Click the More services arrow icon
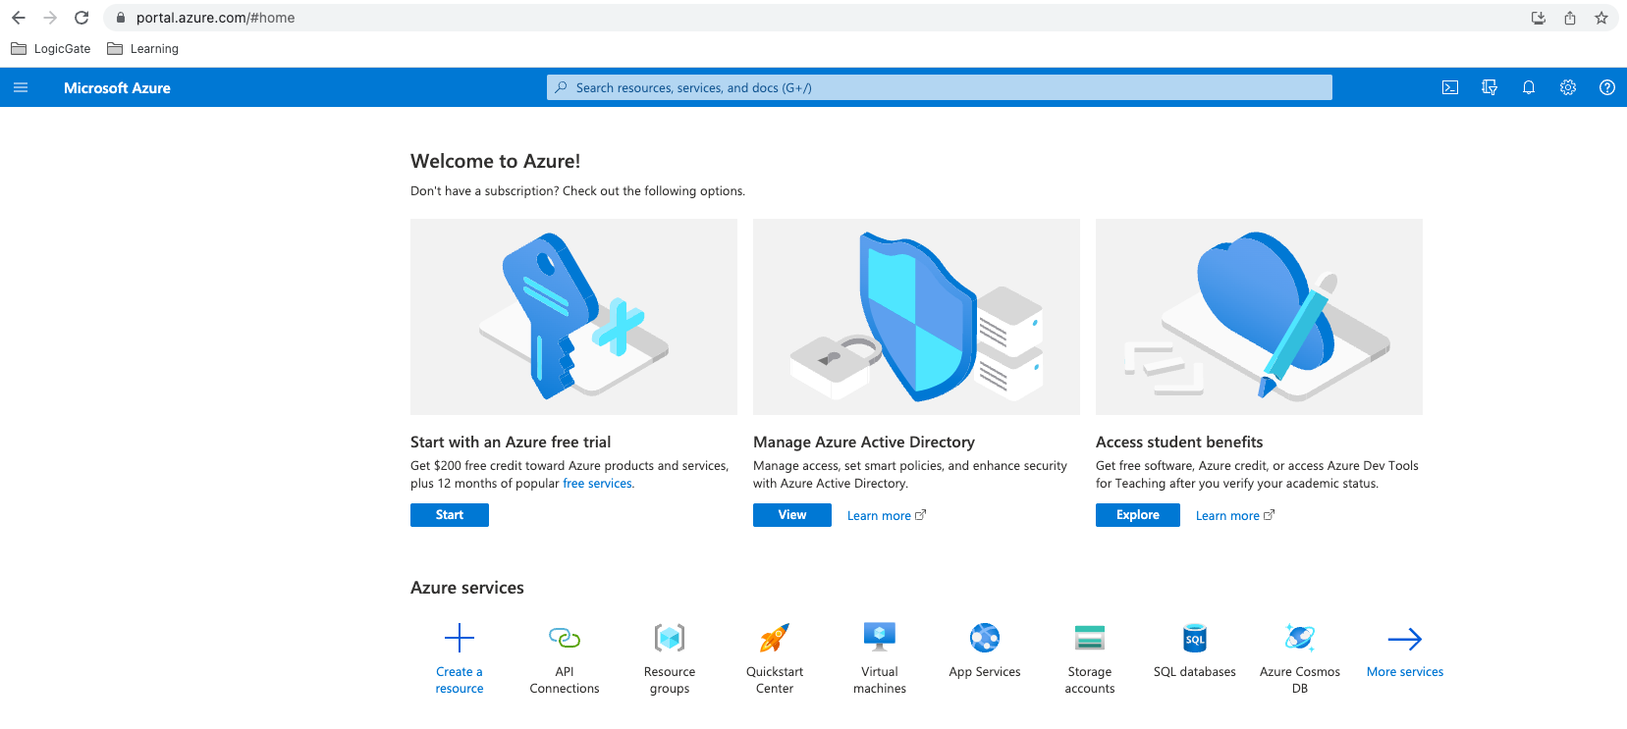The width and height of the screenshot is (1627, 729). coord(1405,639)
